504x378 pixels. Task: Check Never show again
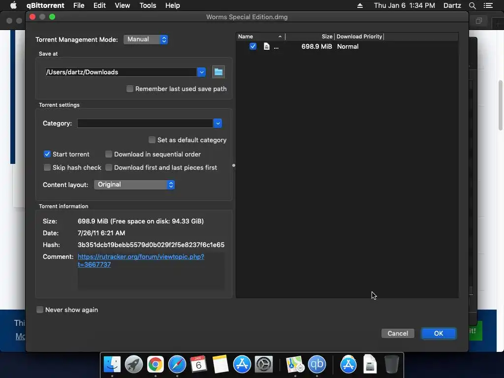pos(40,310)
